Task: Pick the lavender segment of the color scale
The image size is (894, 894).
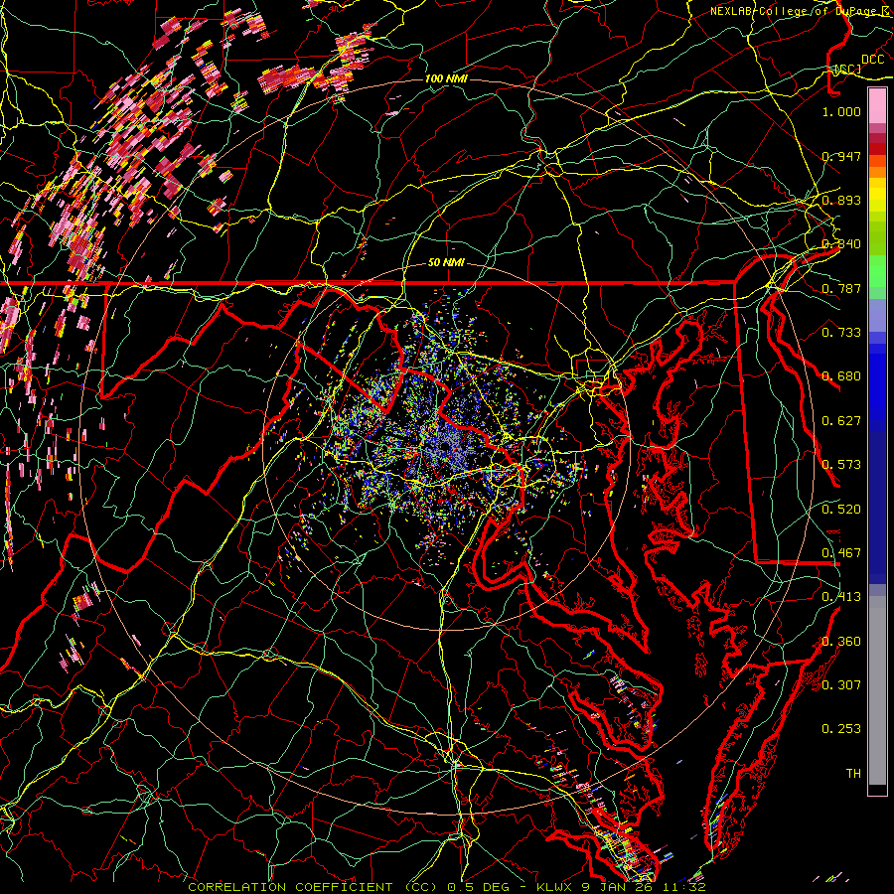Action: pos(877,315)
